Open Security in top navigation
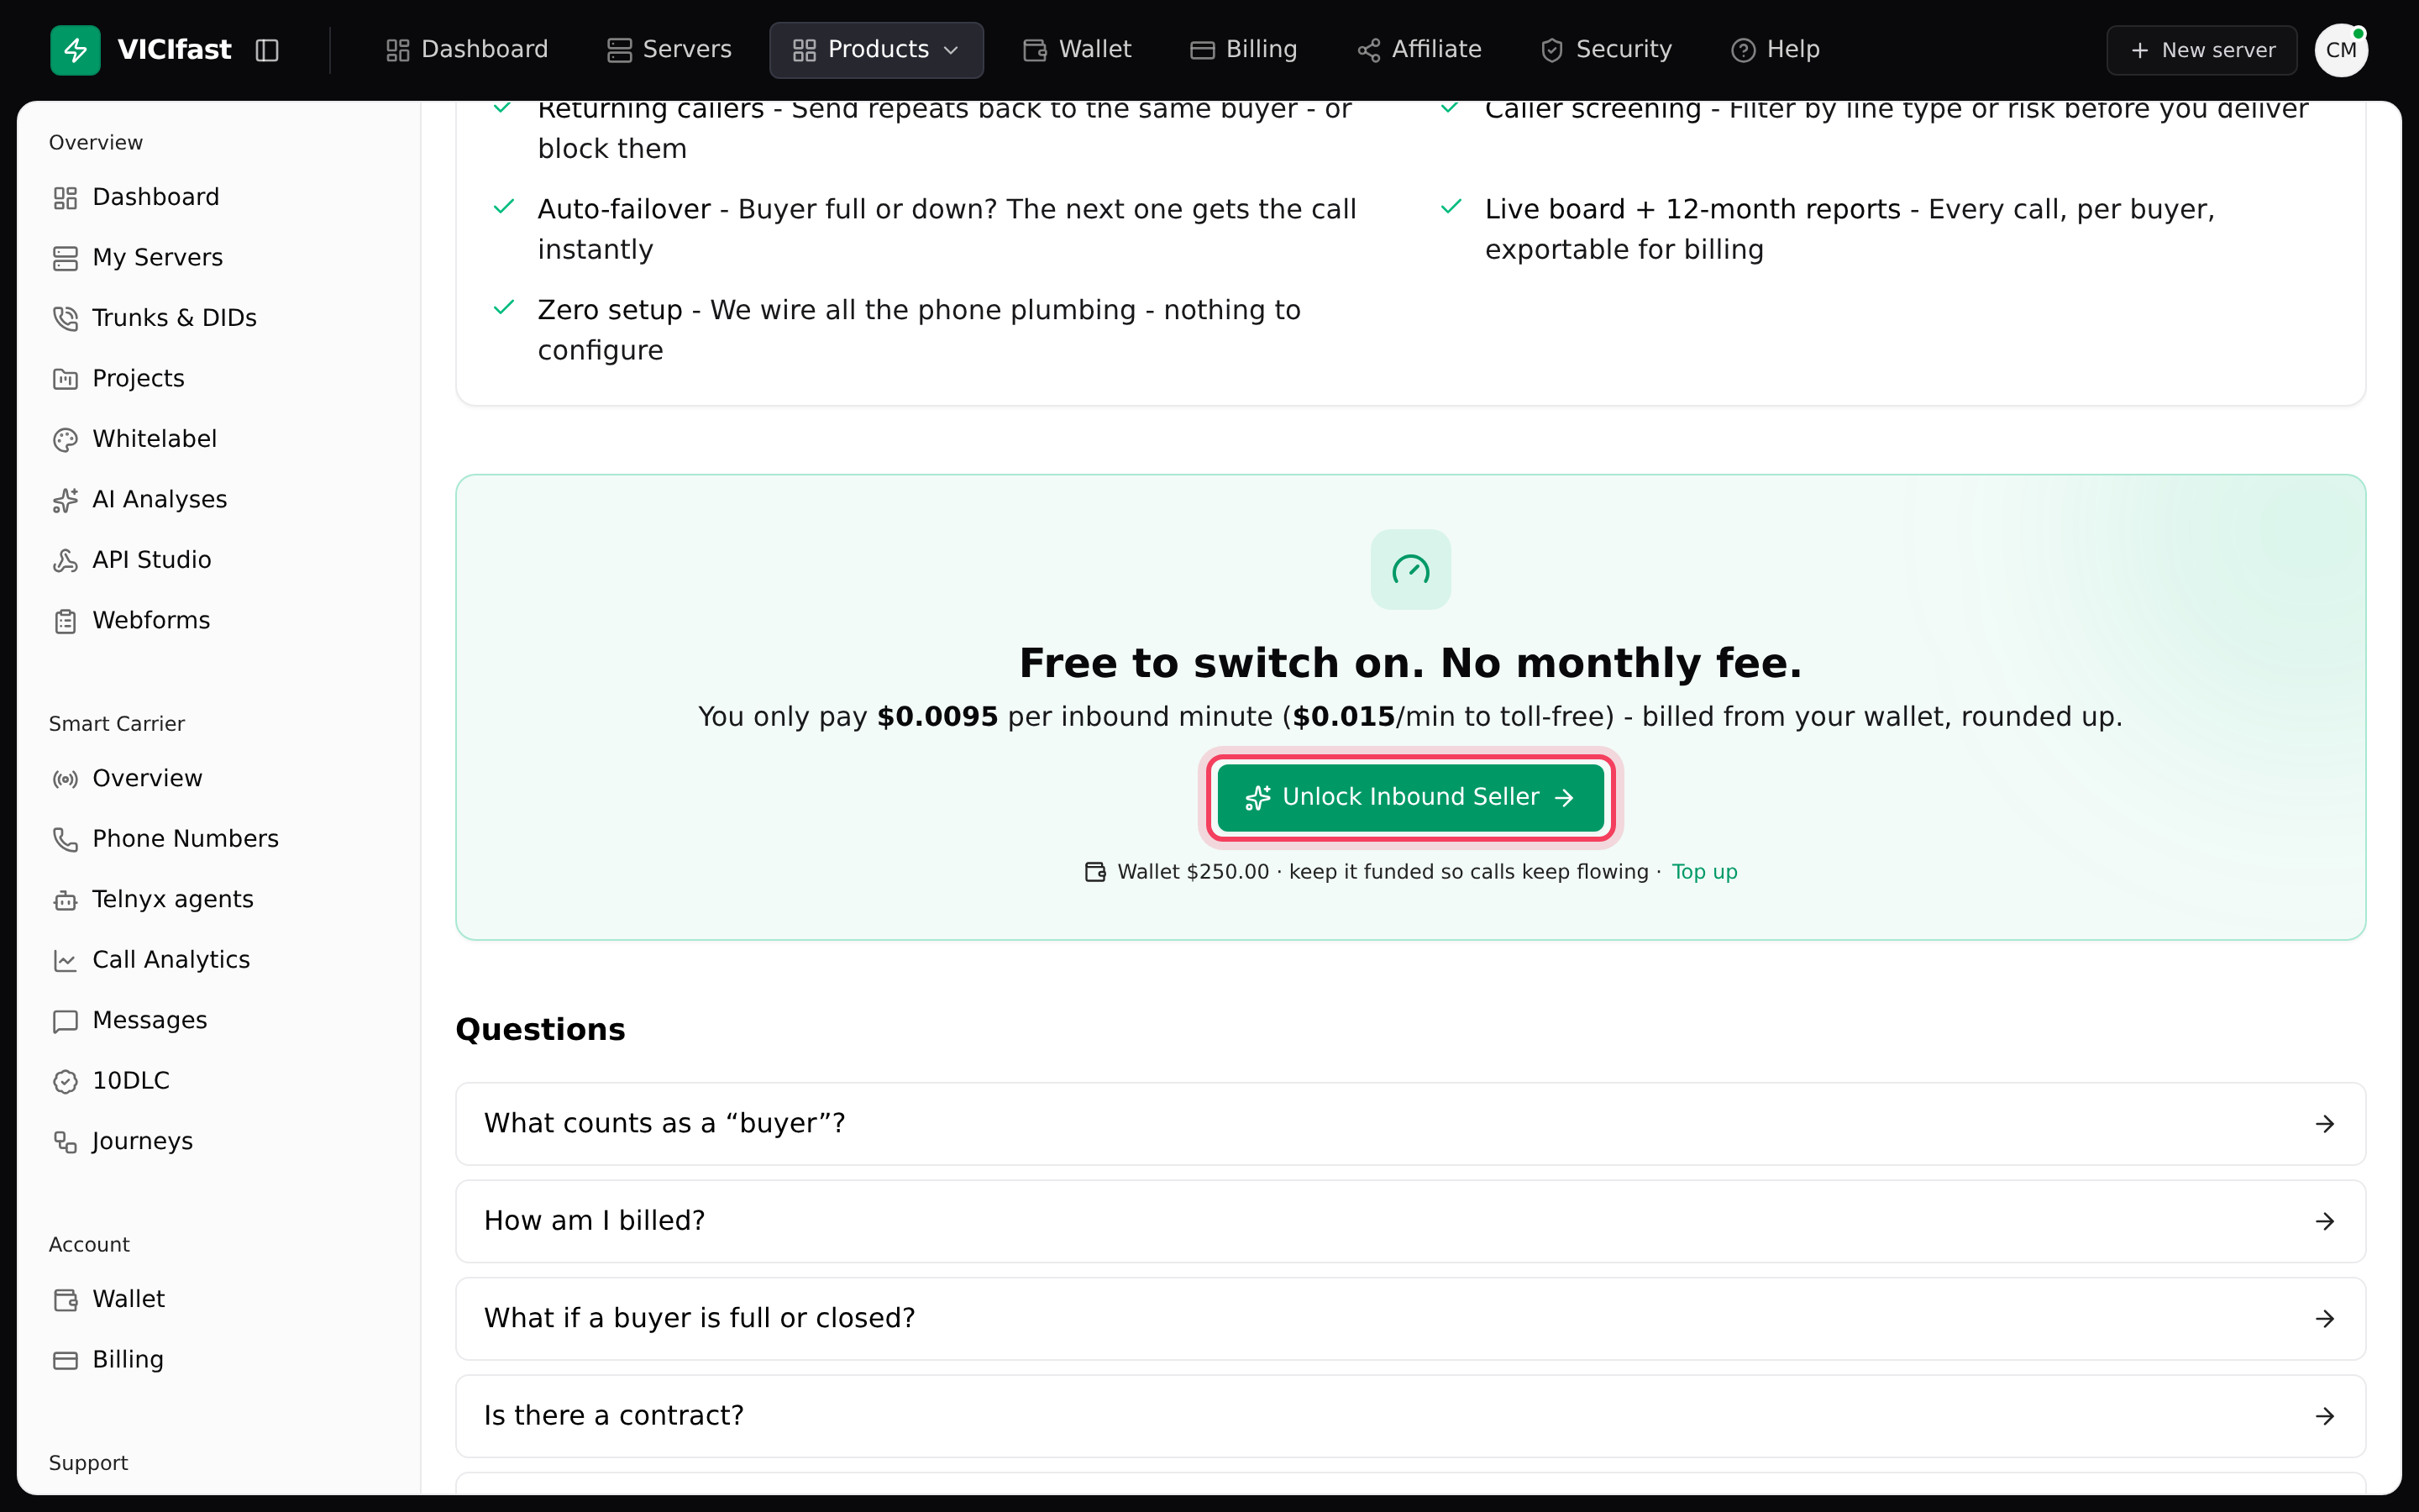This screenshot has width=2419, height=1512. pyautogui.click(x=1606, y=50)
